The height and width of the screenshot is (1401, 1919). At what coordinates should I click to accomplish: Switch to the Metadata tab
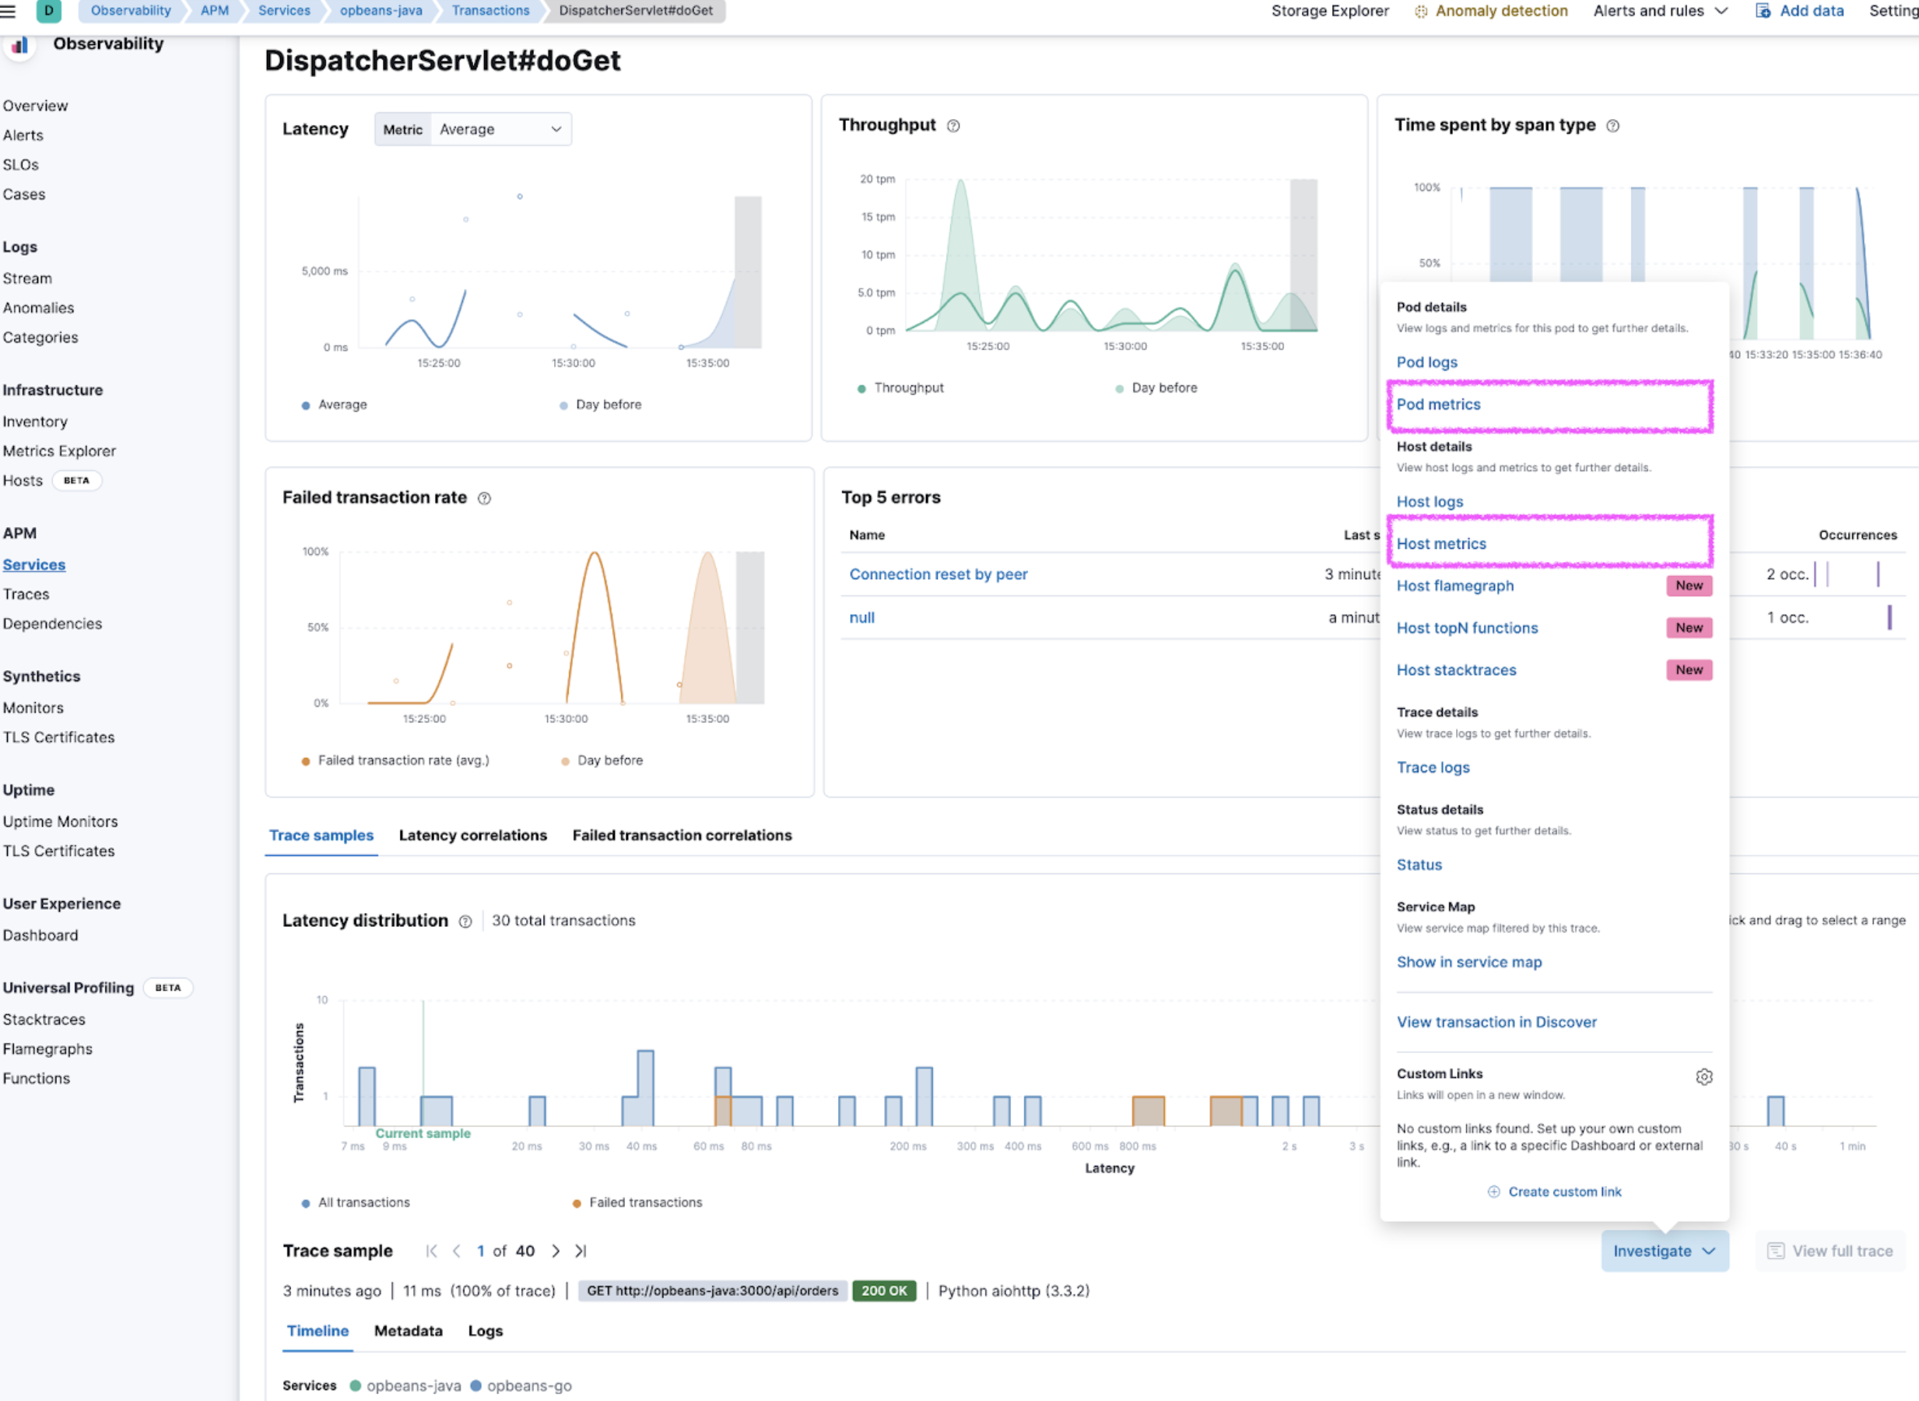(408, 1331)
